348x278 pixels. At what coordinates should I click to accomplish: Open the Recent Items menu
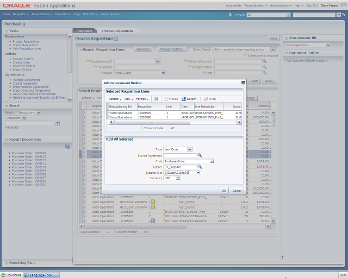[x=42, y=14]
